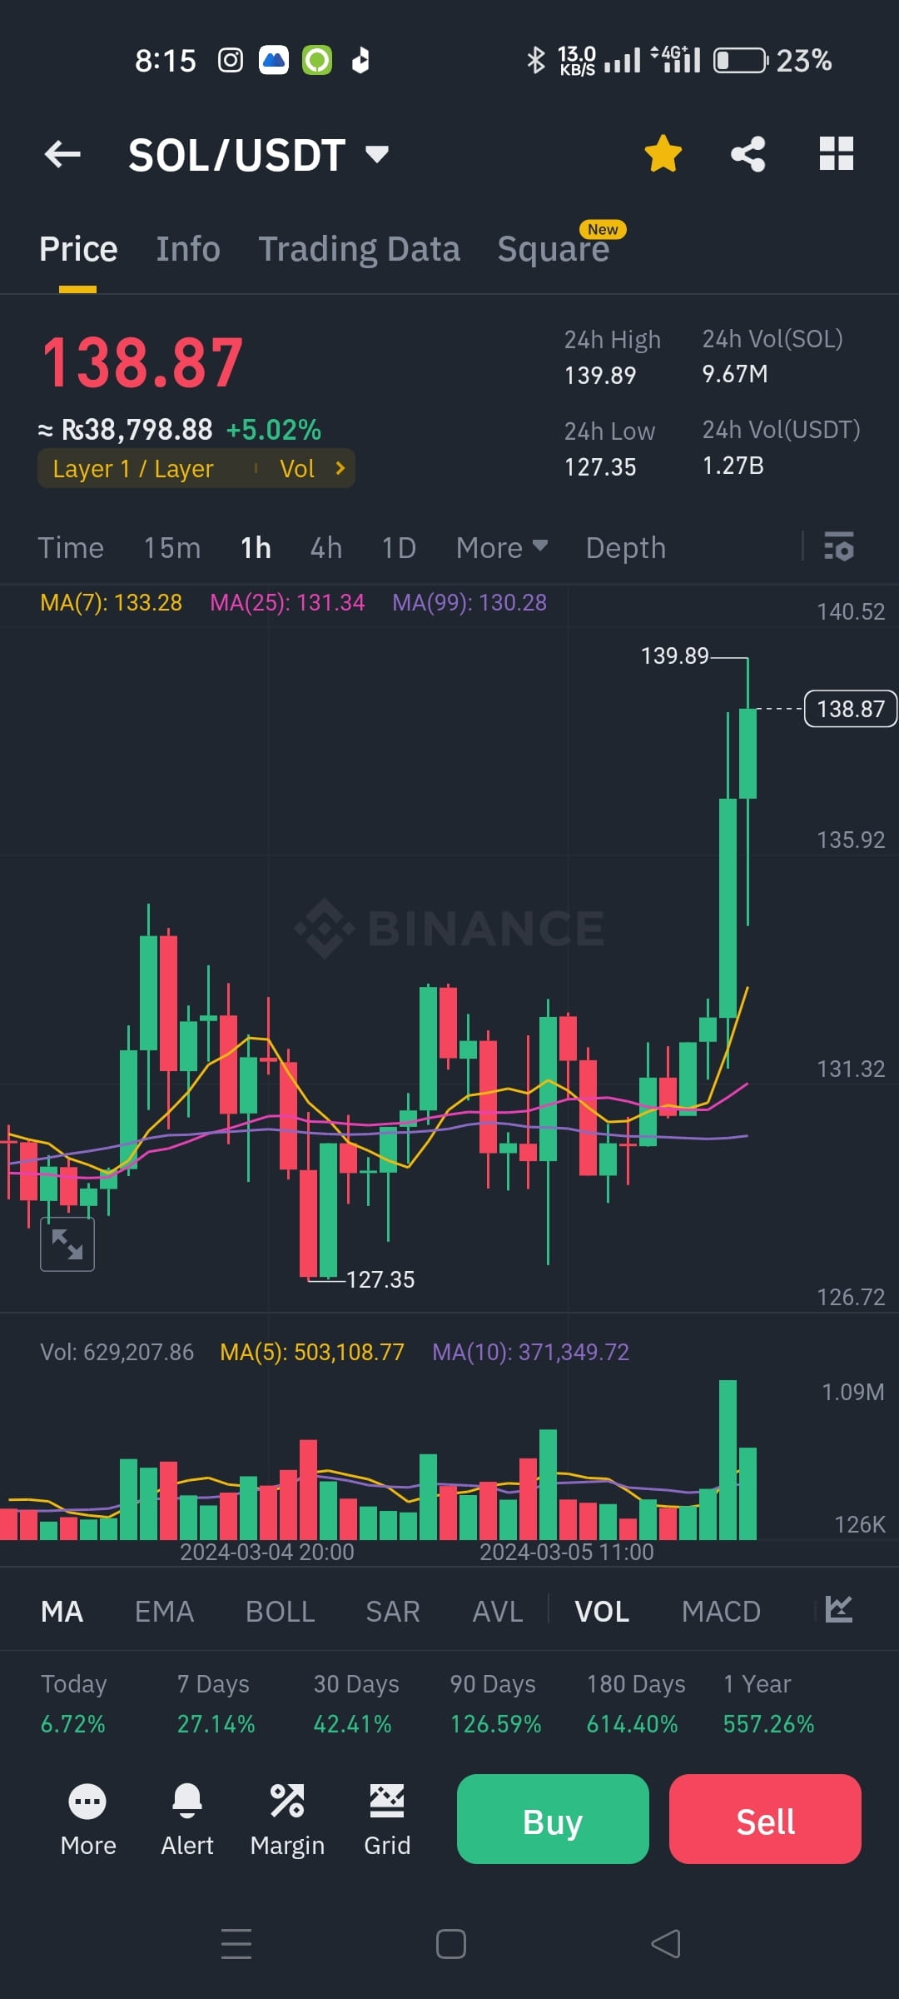Unfavorite SOL/USDT using the star icon
This screenshot has height=1999, width=899.
[663, 152]
